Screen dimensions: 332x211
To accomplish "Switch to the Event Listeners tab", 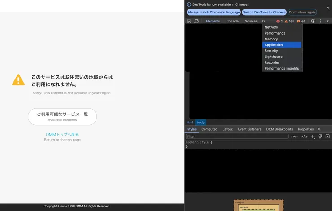I will click(249, 129).
